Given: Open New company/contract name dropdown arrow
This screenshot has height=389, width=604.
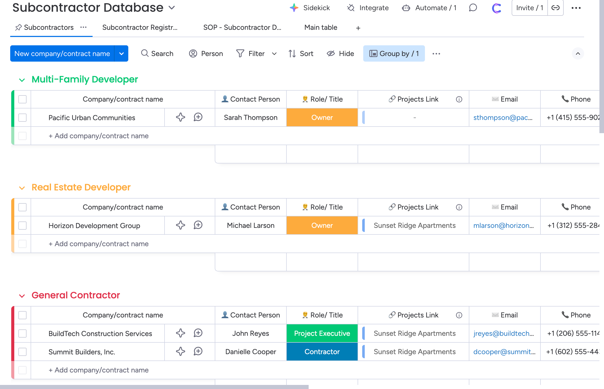Looking at the screenshot, I should pyautogui.click(x=121, y=53).
